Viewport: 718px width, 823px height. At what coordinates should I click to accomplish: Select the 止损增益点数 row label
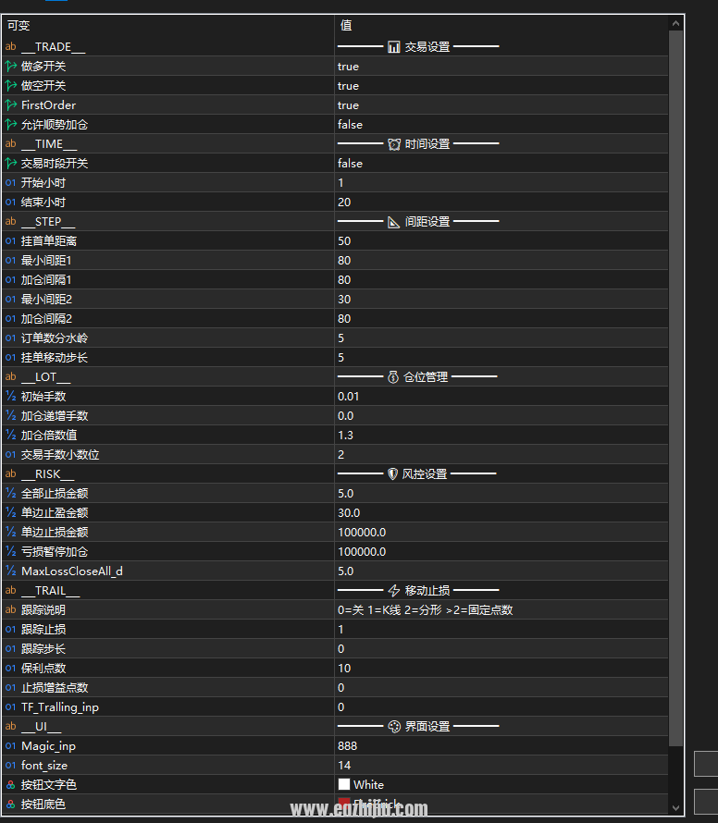[x=55, y=688]
